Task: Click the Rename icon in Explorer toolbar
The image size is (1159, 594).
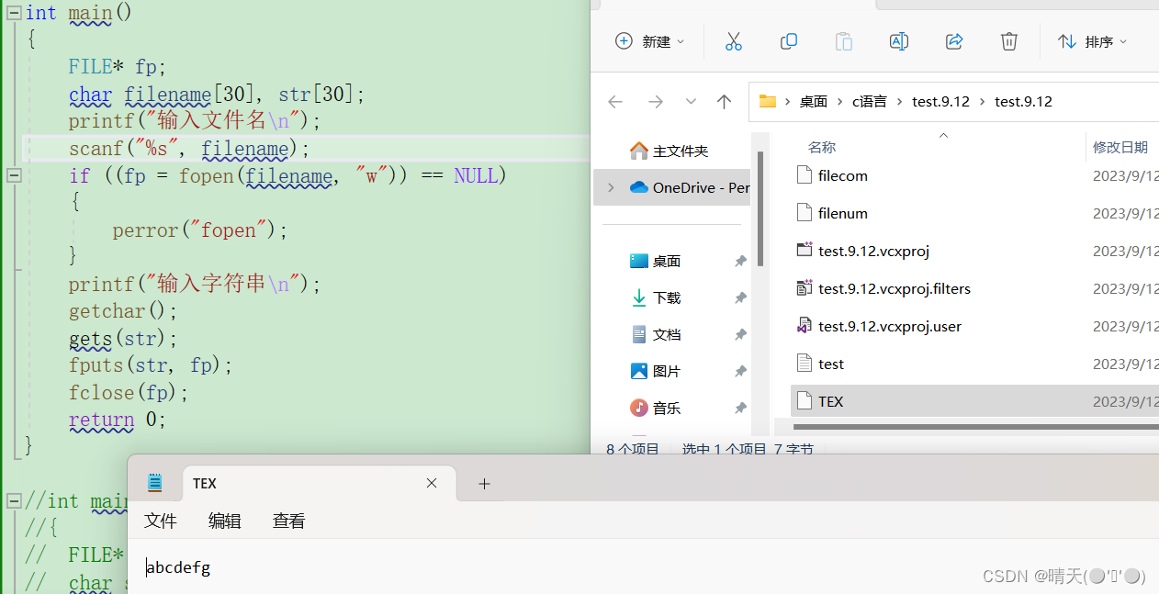Action: tap(899, 41)
